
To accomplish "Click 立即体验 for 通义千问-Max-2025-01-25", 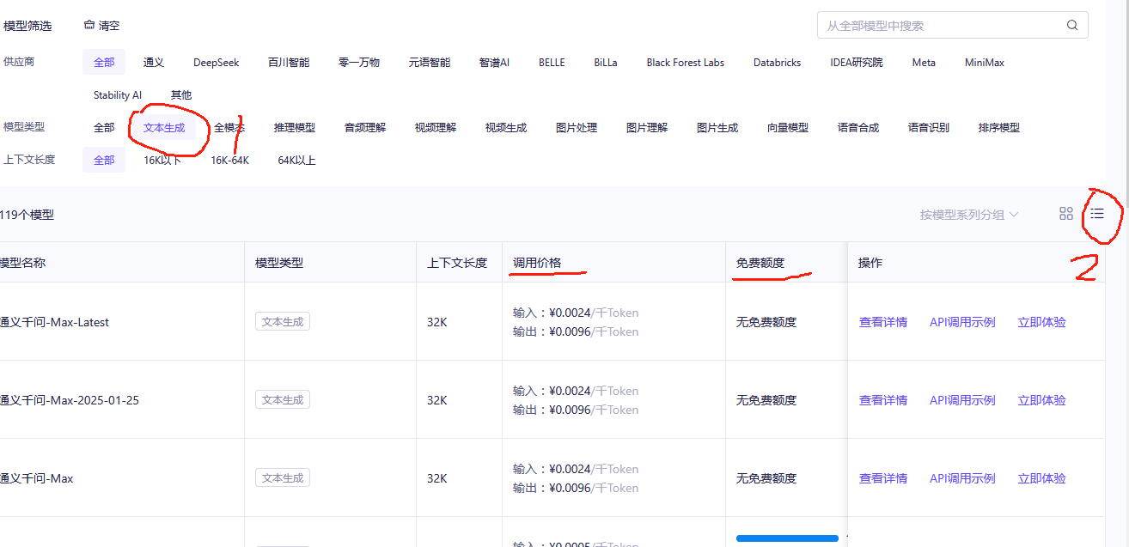I will [x=1042, y=401].
